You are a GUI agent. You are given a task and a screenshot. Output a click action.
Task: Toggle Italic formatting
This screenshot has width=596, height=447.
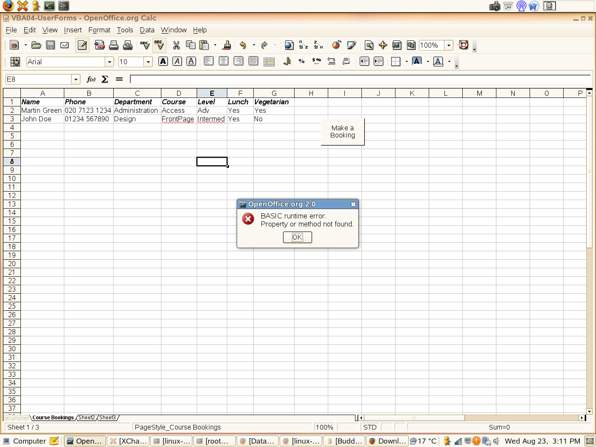point(177,62)
